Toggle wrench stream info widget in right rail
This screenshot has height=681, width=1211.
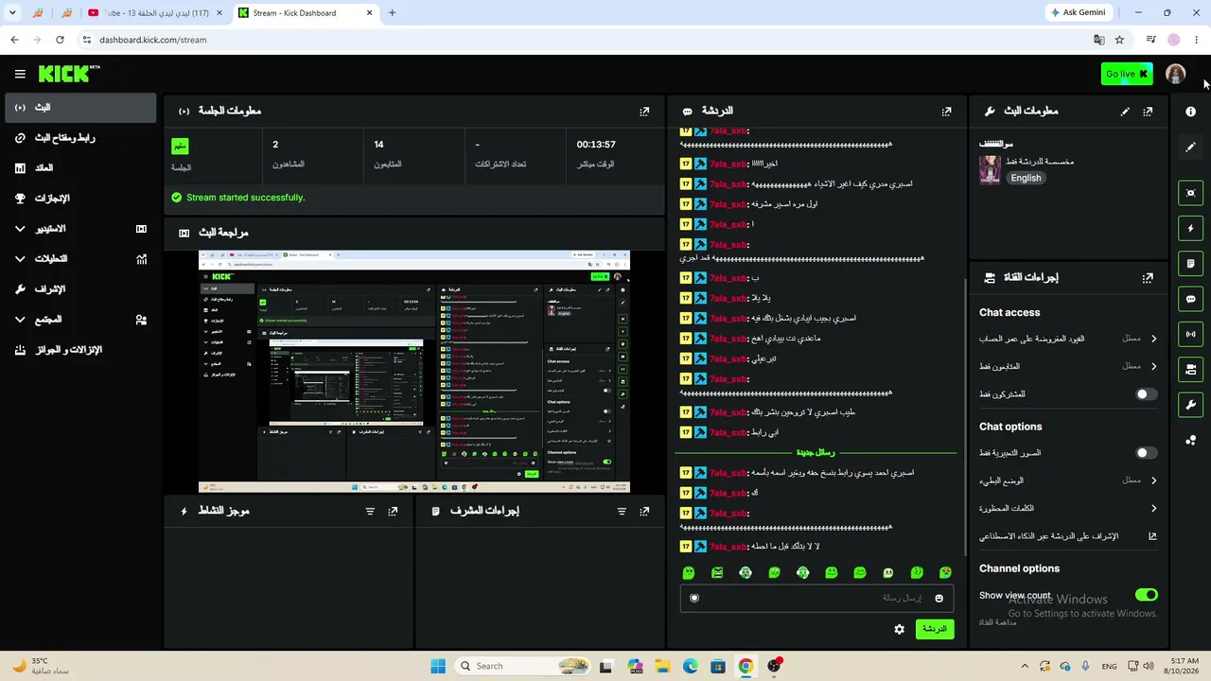pos(1190,405)
